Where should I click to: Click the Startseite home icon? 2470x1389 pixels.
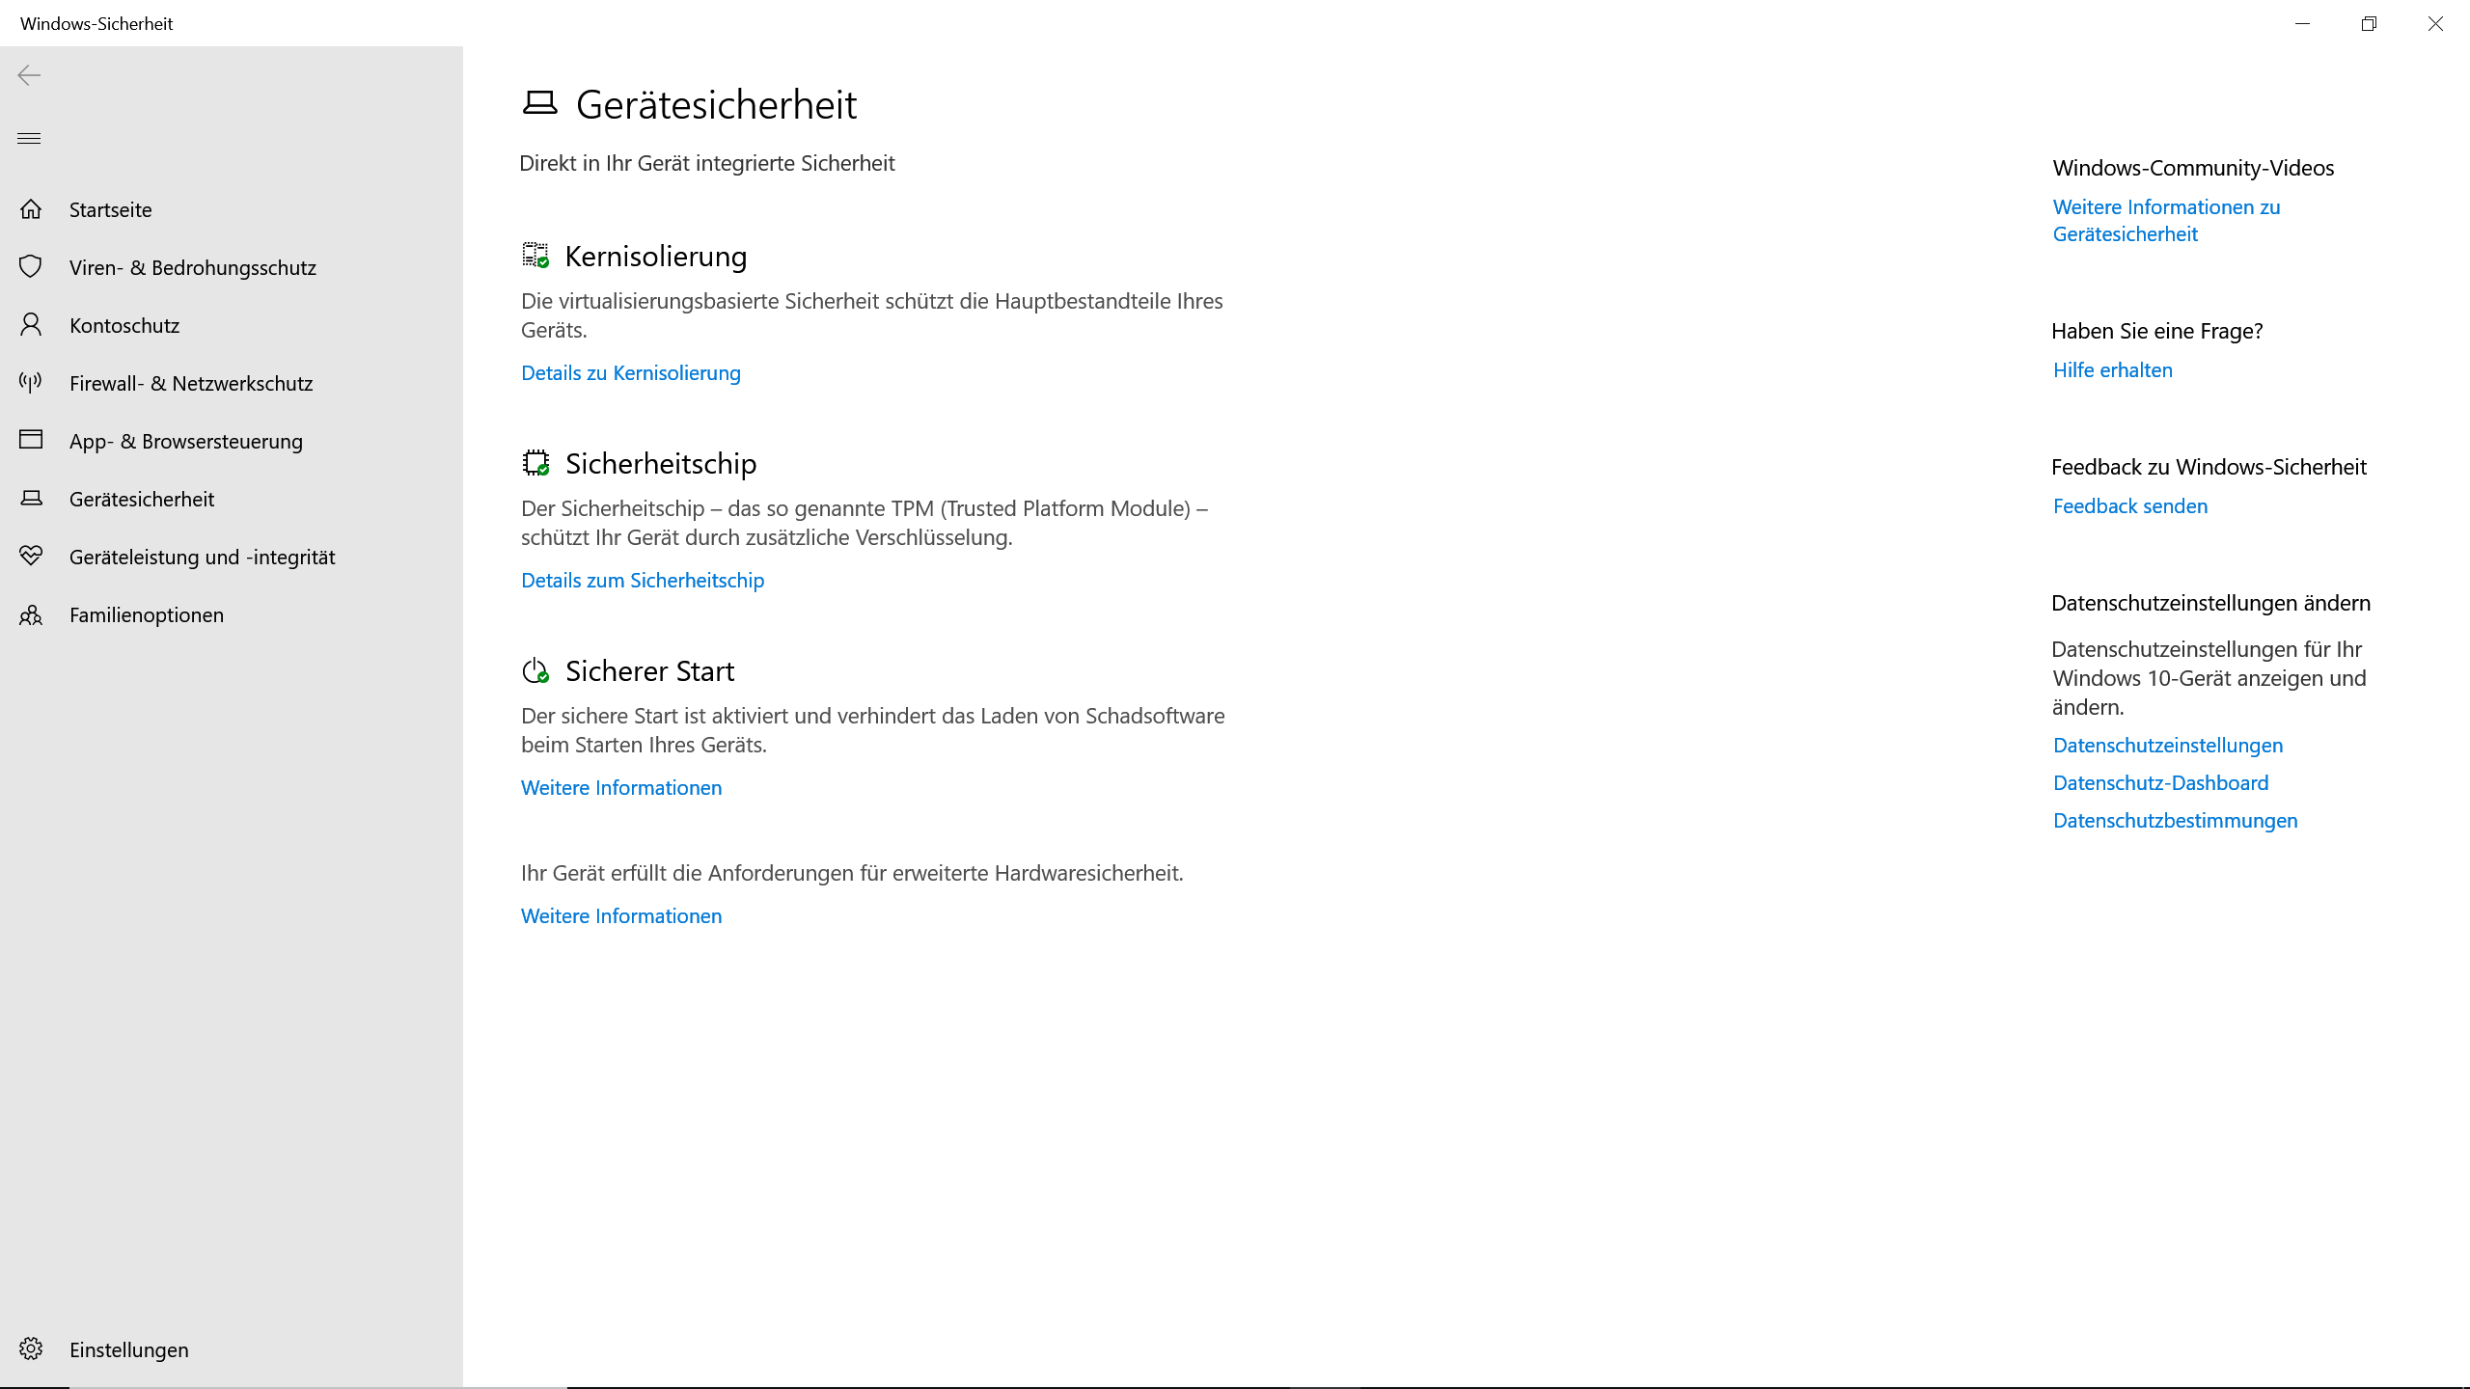31,209
